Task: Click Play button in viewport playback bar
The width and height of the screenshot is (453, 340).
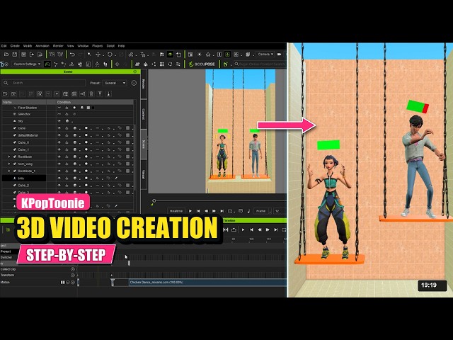Action: click(190, 211)
